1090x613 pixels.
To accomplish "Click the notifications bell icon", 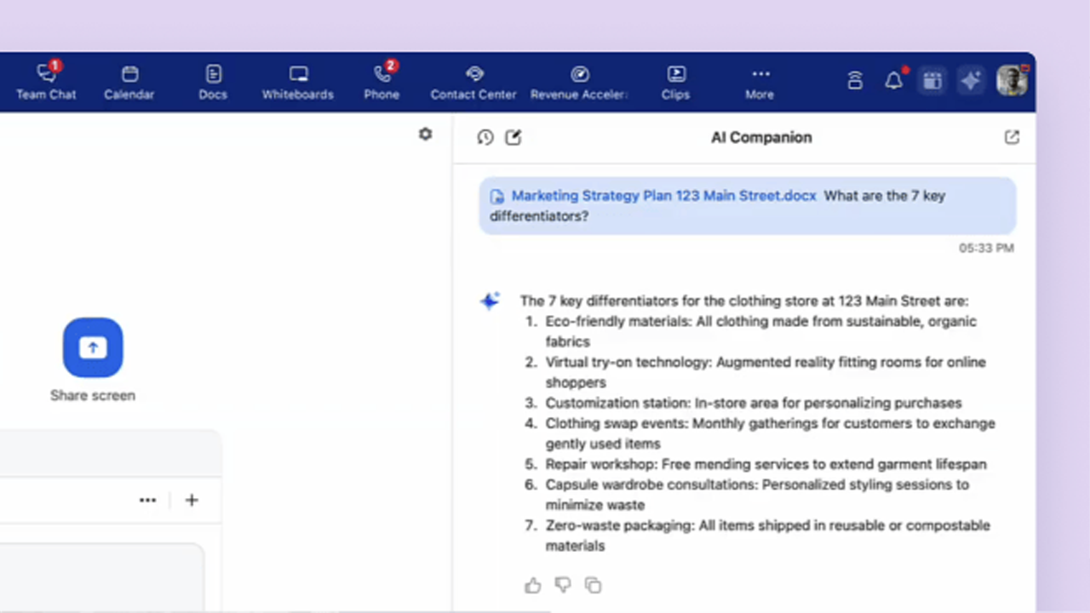I will coord(893,81).
